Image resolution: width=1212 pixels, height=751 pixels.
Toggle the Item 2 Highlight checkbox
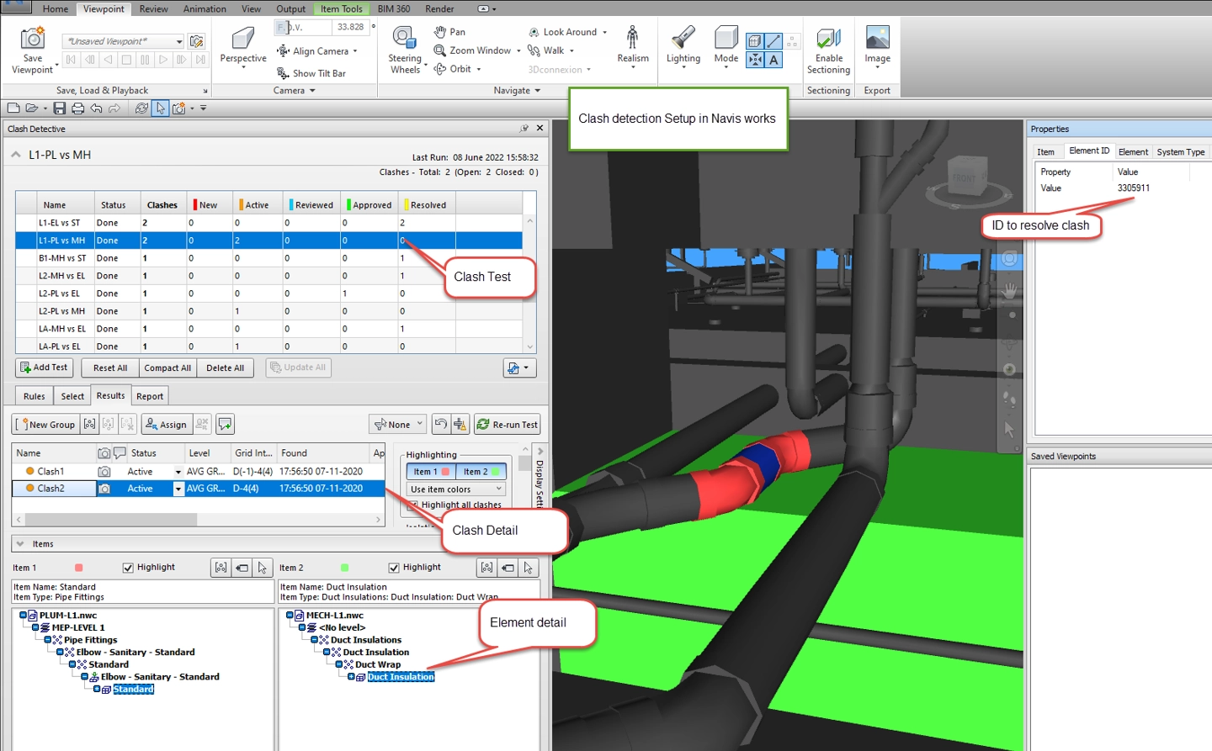tap(394, 568)
